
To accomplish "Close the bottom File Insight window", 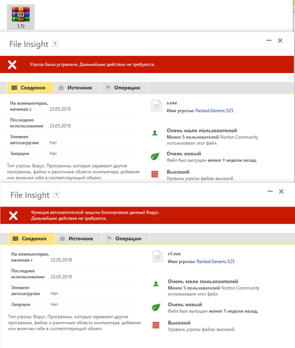I will pos(281,191).
